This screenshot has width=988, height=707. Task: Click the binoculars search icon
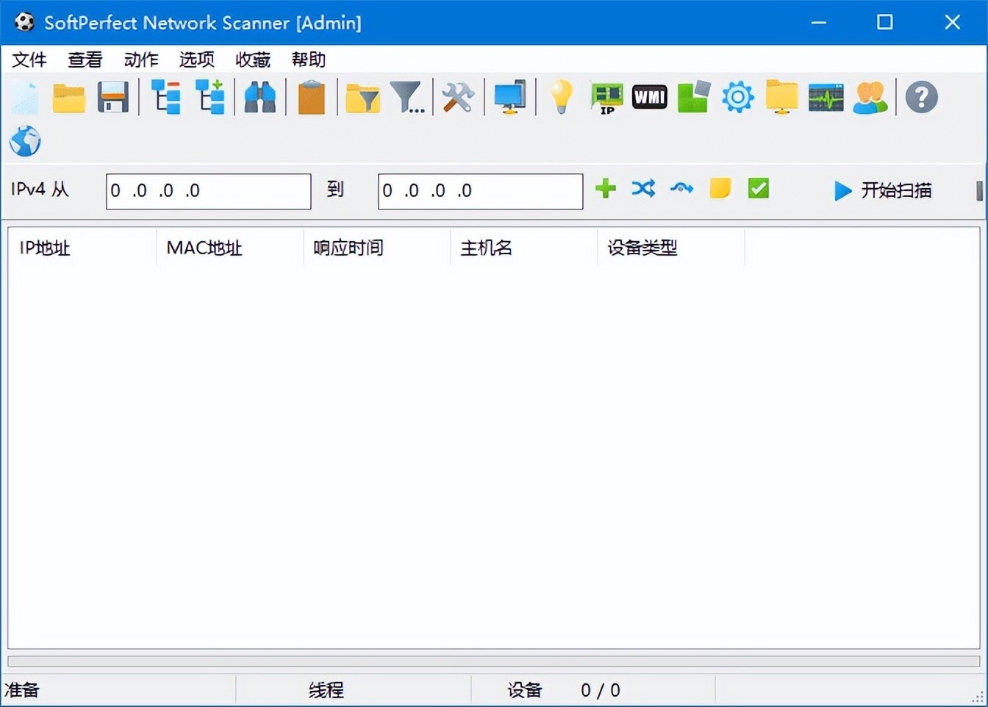point(259,96)
